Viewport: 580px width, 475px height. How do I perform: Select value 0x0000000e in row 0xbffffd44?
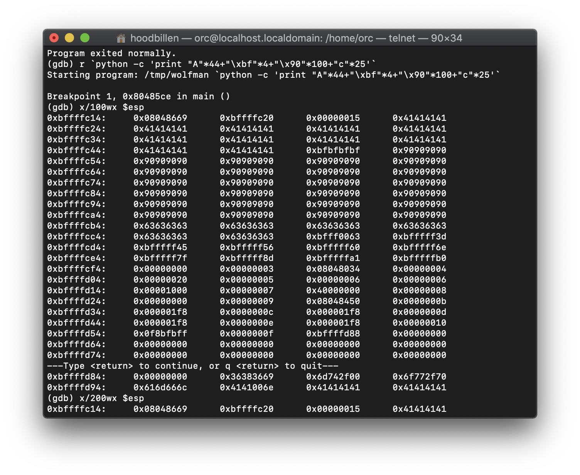coord(247,323)
